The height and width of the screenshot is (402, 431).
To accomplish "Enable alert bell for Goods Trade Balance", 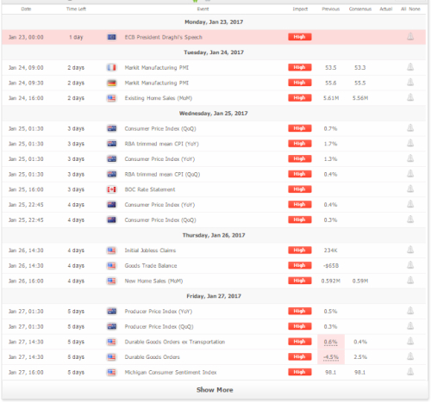I will pyautogui.click(x=410, y=265).
